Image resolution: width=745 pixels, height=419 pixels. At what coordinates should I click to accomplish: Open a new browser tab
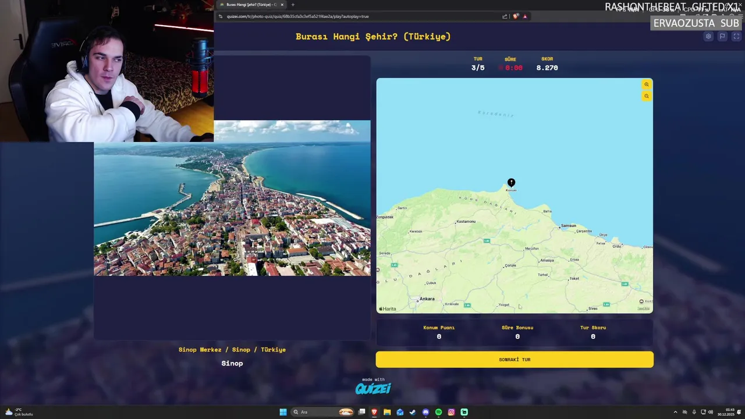293,5
